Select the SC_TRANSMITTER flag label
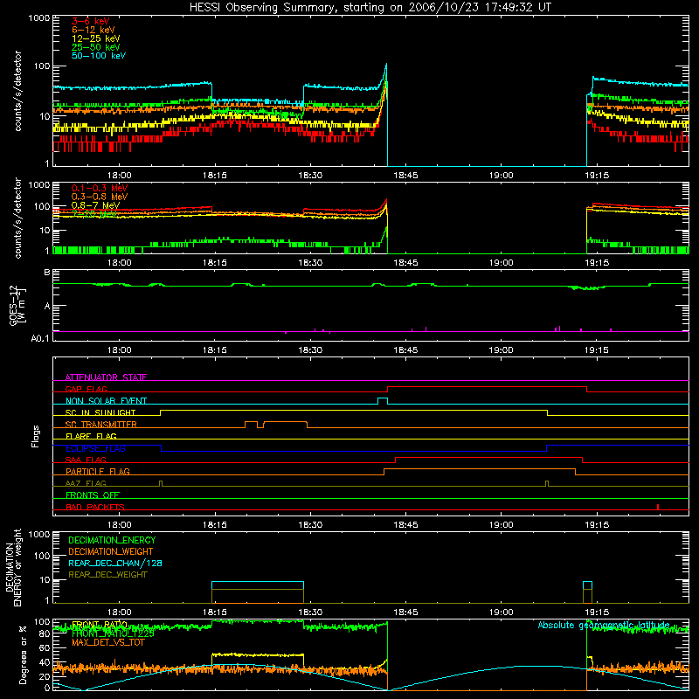 tap(100, 424)
